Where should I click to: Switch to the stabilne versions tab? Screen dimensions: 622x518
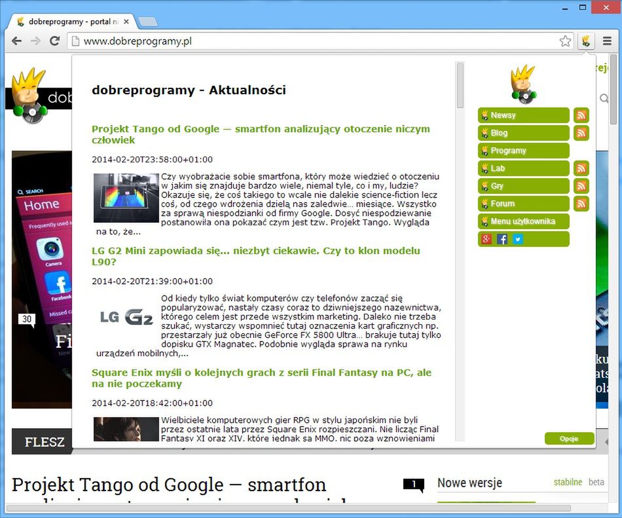568,482
